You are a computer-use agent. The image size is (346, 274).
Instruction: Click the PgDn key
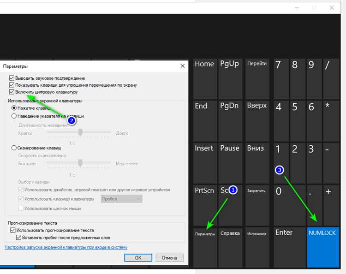pos(230,121)
